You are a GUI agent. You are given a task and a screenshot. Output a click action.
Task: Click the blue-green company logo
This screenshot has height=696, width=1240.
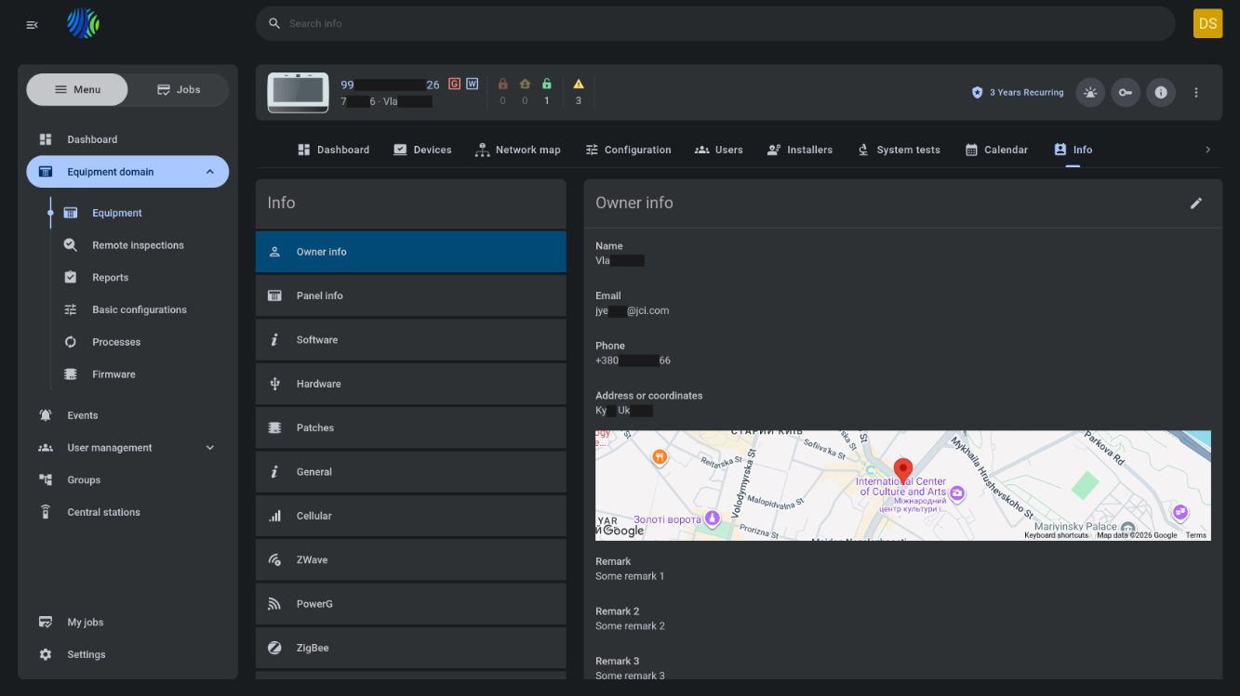click(84, 24)
